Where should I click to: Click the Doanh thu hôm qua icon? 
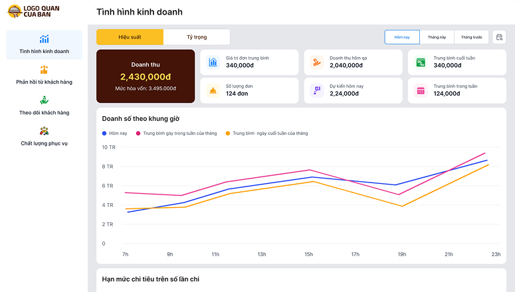(x=317, y=62)
